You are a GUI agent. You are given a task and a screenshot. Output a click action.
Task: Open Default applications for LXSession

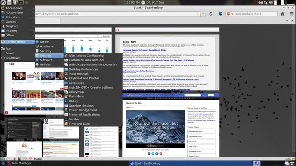(x=93, y=65)
